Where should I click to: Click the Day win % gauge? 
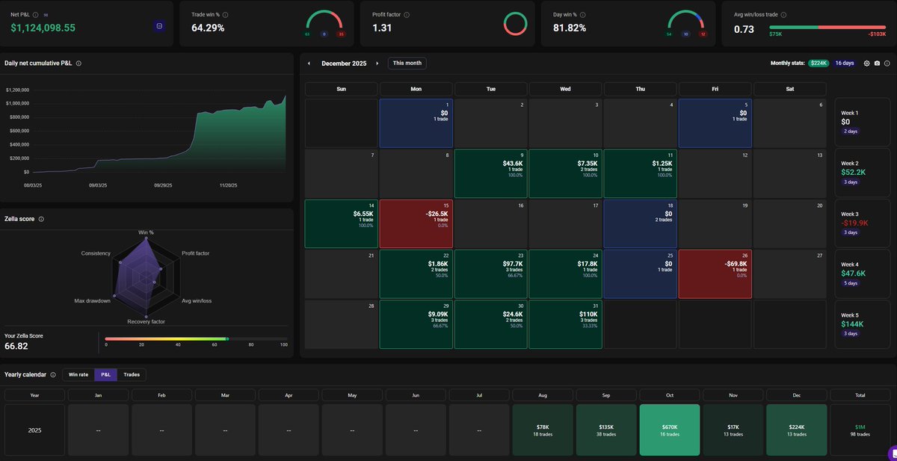point(686,22)
